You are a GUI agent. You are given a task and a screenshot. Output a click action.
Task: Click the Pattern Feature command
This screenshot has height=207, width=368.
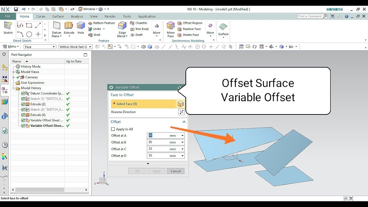click(101, 23)
